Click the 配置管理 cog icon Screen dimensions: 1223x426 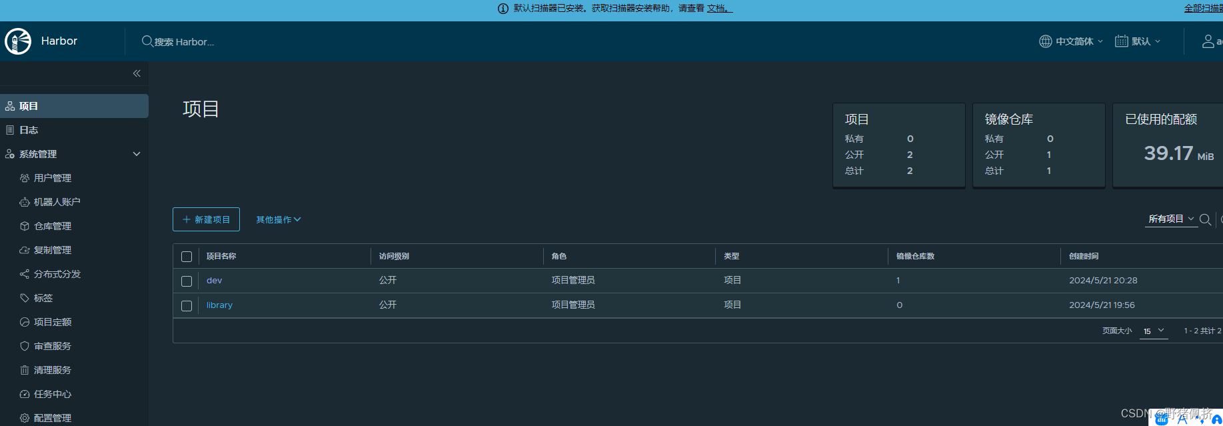point(25,418)
